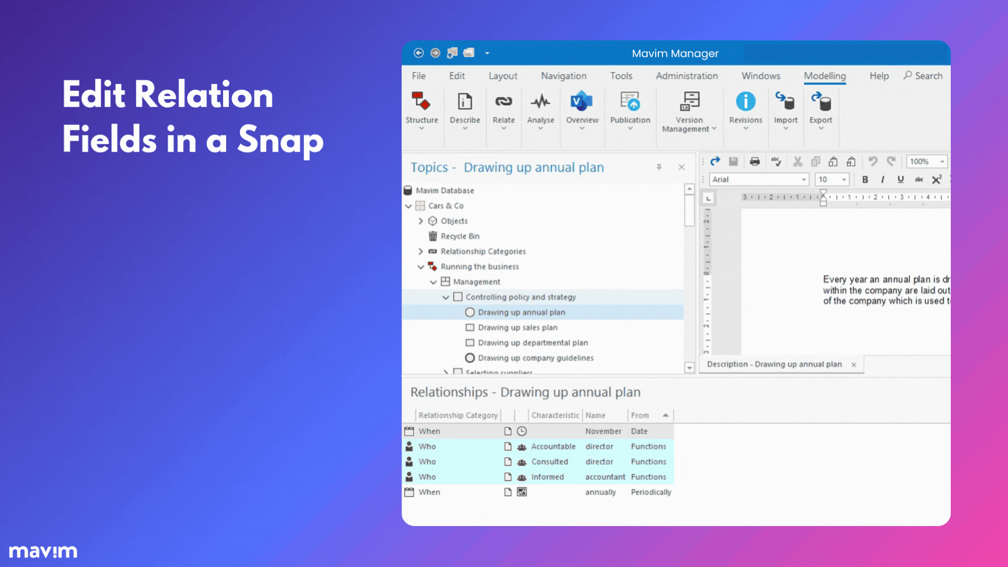
Task: Select Drawing up sales plan topic
Action: click(x=517, y=328)
